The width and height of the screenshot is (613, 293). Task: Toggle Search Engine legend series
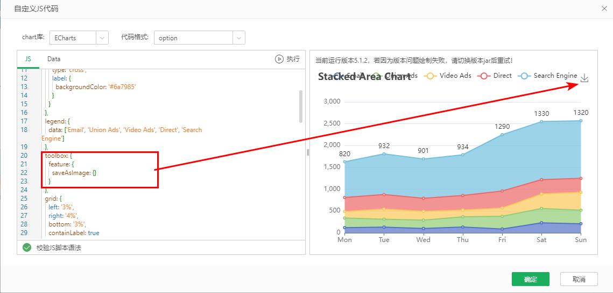[547, 76]
